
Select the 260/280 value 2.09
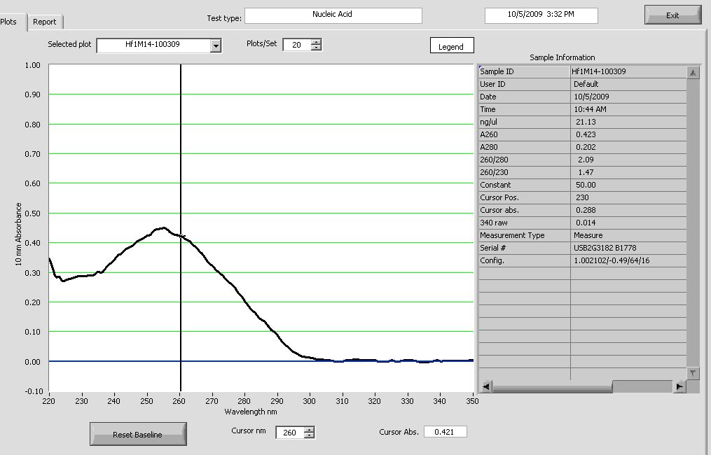(586, 160)
